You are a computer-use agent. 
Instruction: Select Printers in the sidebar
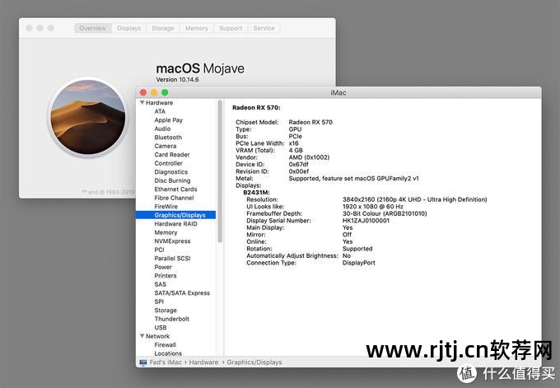166,275
